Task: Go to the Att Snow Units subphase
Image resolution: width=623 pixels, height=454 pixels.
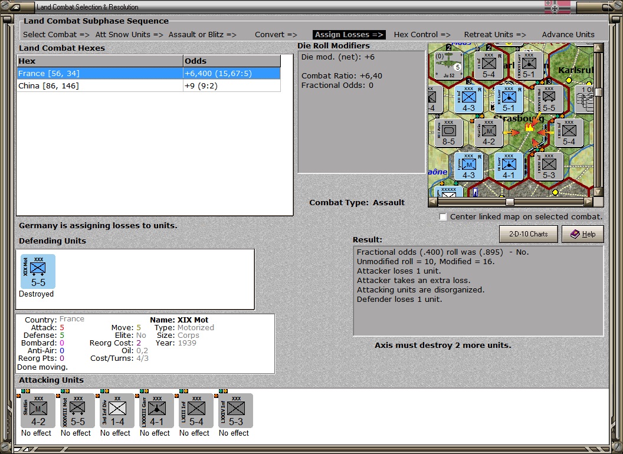Action: [129, 35]
